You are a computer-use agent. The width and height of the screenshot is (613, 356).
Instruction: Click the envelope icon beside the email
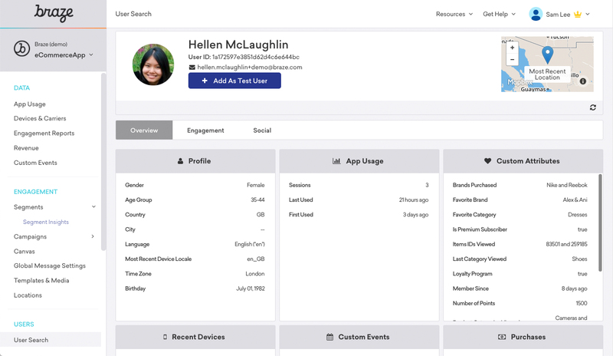pos(192,68)
